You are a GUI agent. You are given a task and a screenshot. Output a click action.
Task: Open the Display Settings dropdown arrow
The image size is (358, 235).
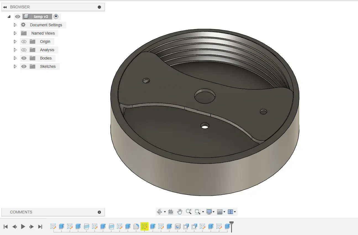pos(214,212)
